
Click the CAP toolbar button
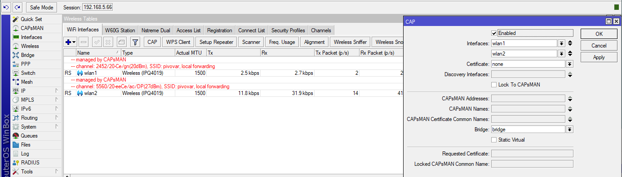pyautogui.click(x=152, y=42)
